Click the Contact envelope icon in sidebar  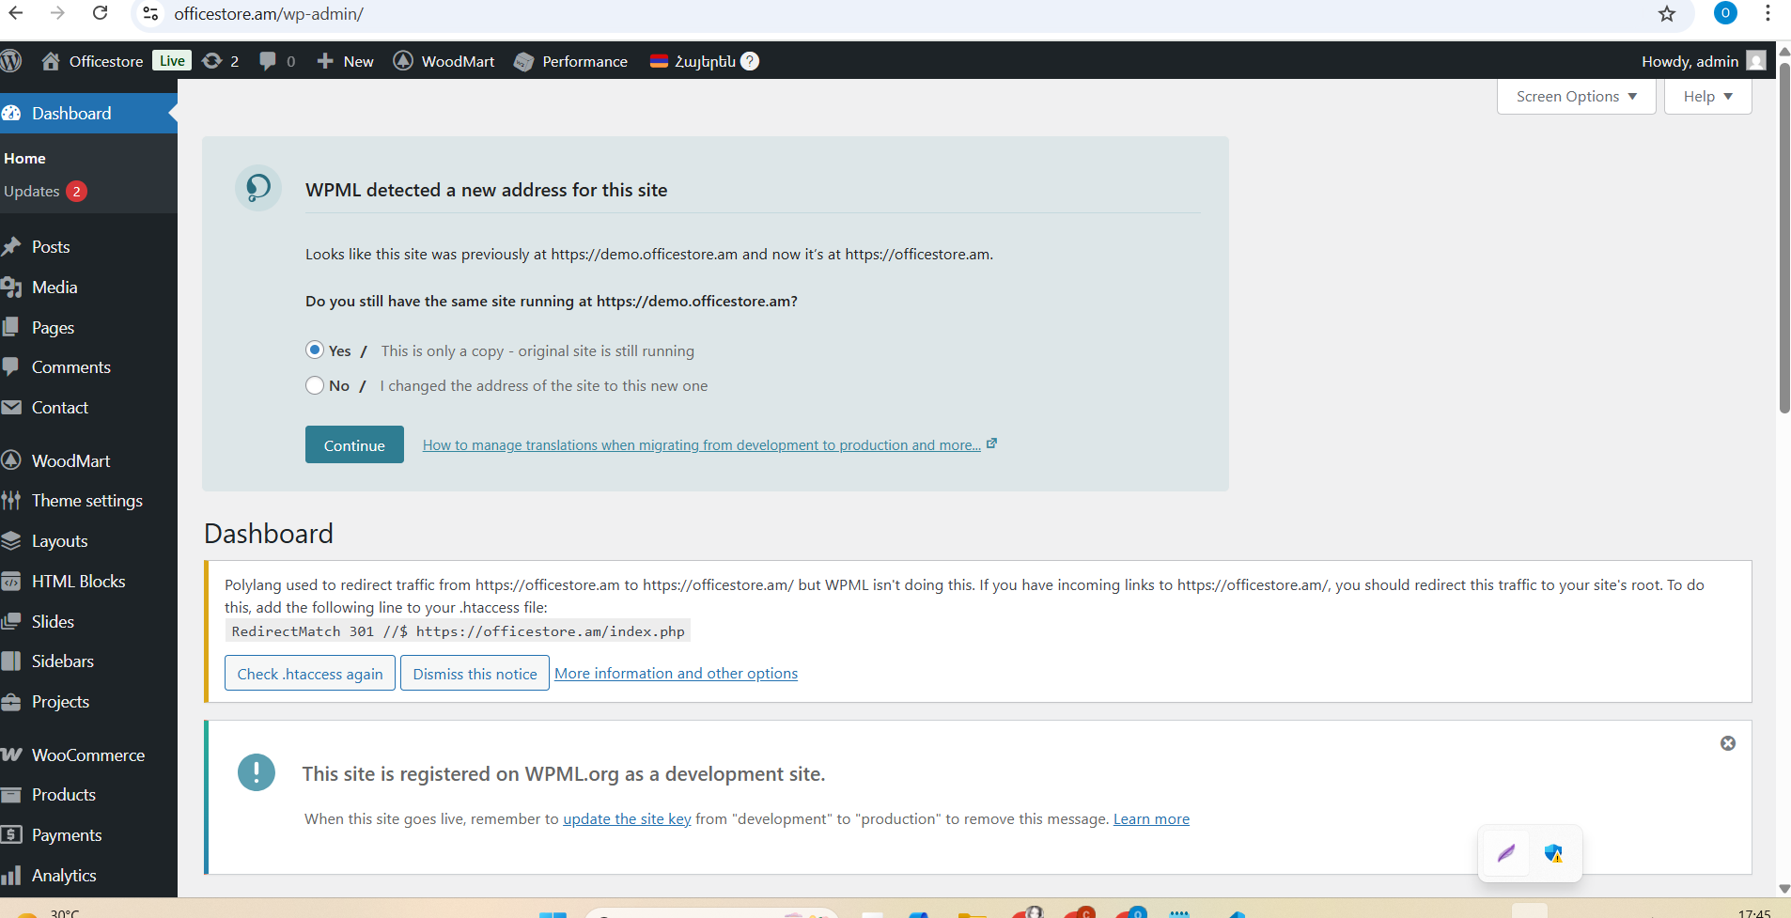(11, 407)
